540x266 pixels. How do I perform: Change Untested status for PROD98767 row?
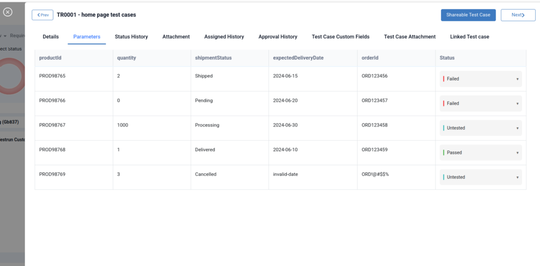coord(481,128)
